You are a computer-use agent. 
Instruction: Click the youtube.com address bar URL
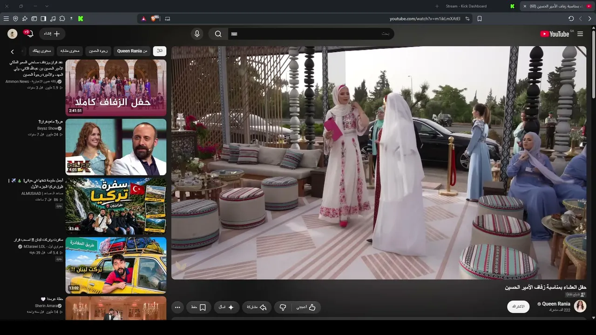click(x=425, y=19)
